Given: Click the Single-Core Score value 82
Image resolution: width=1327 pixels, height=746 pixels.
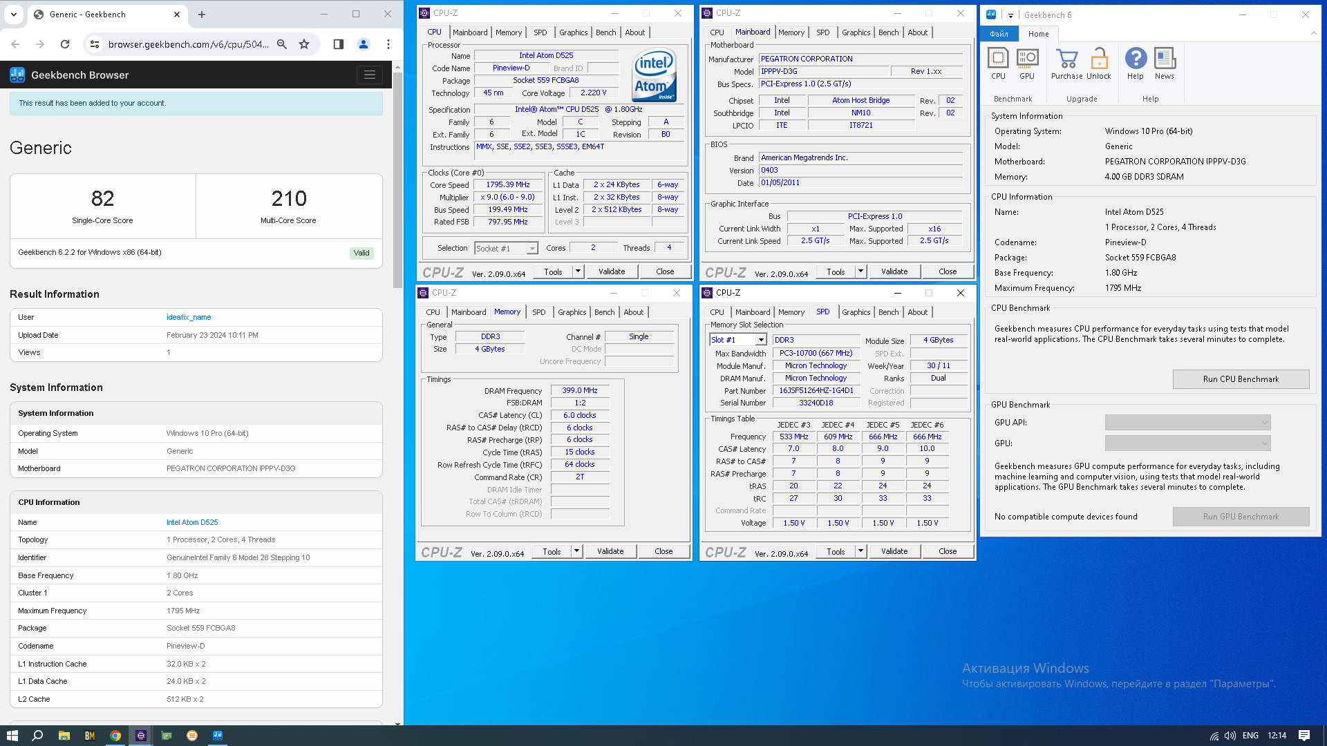Looking at the screenshot, I should coord(102,199).
